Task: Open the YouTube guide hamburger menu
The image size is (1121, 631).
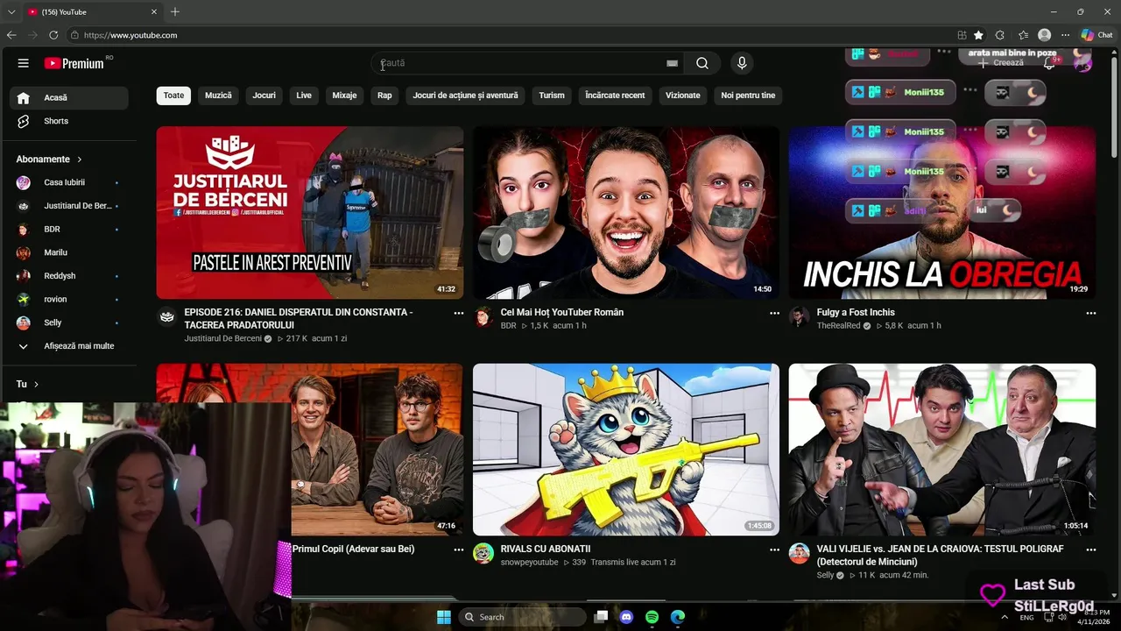Action: click(24, 63)
